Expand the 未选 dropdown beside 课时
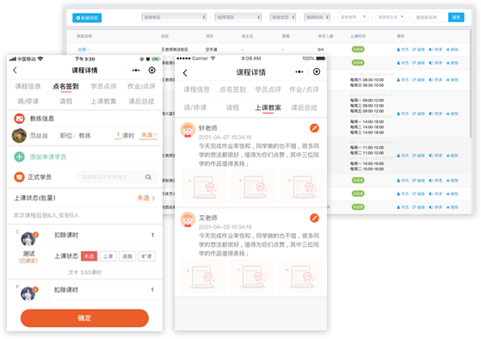The height and width of the screenshot is (339, 481). (x=149, y=135)
